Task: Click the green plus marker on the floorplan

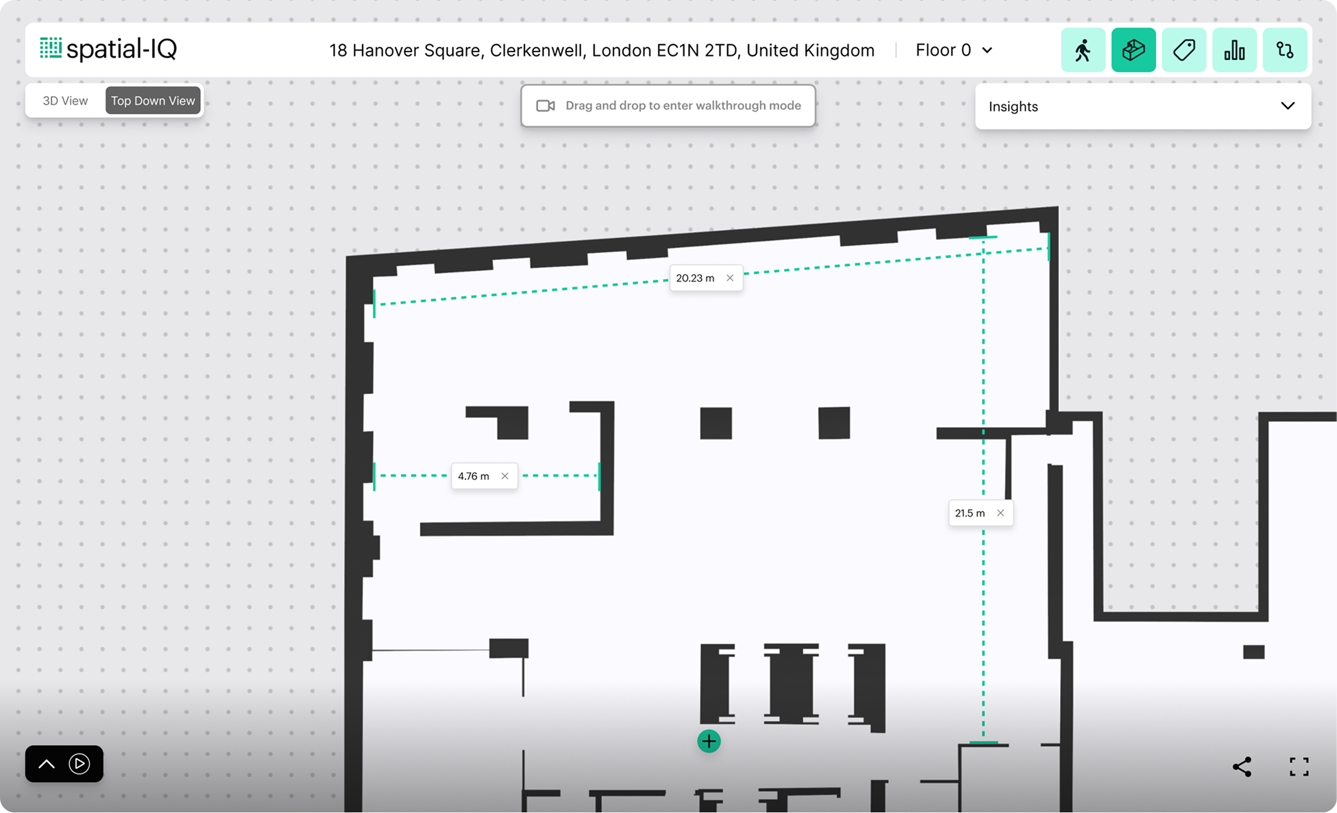Action: coord(709,741)
